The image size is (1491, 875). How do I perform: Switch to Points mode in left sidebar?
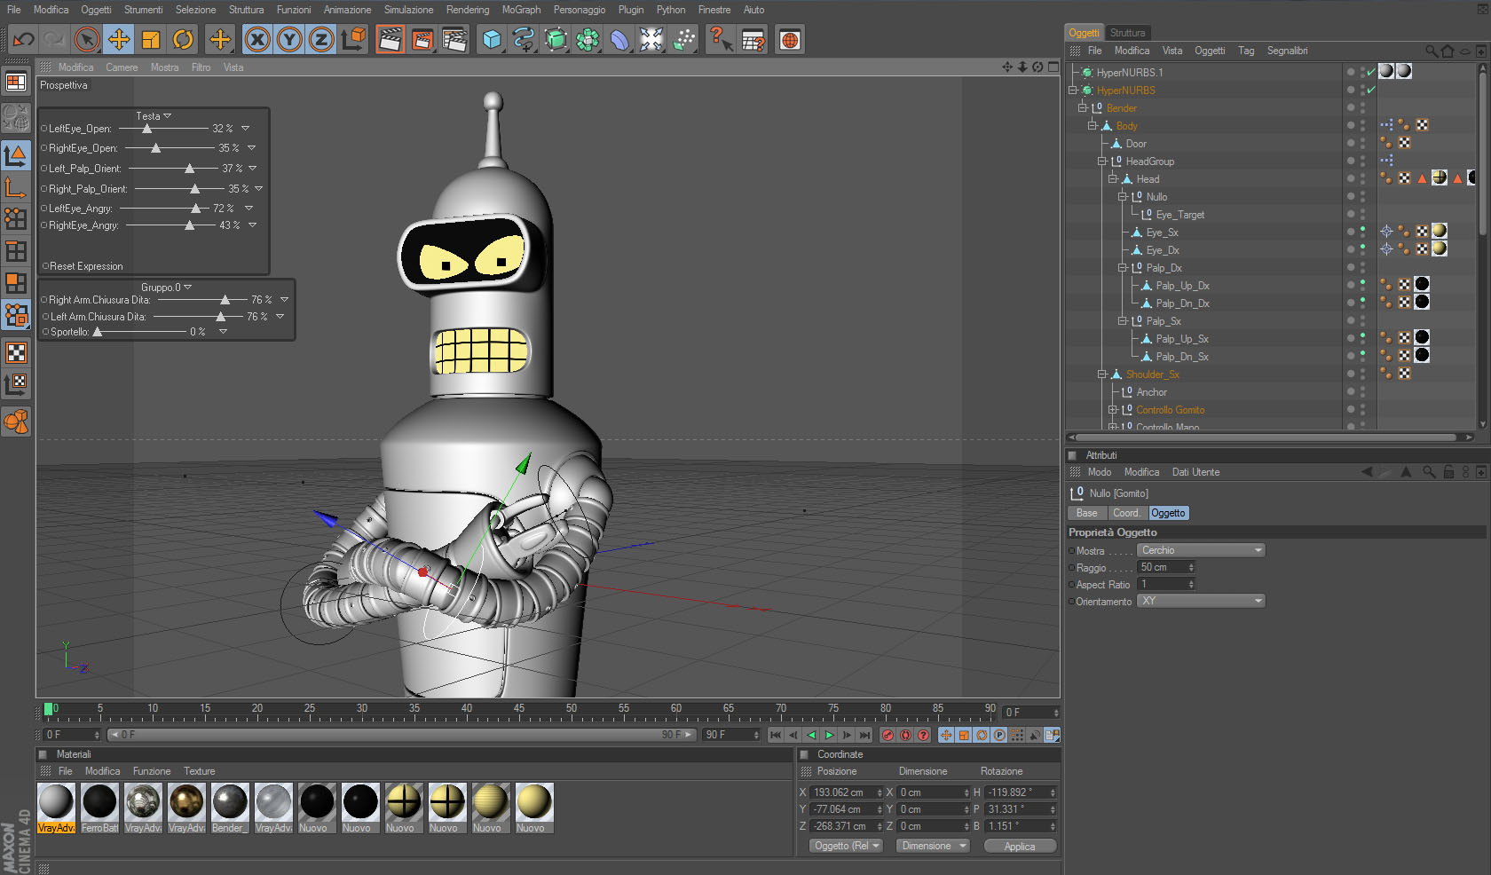[16, 219]
